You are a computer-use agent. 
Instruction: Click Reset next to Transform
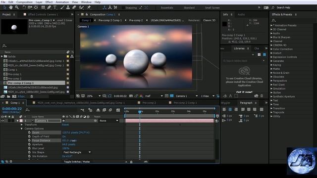[65, 125]
